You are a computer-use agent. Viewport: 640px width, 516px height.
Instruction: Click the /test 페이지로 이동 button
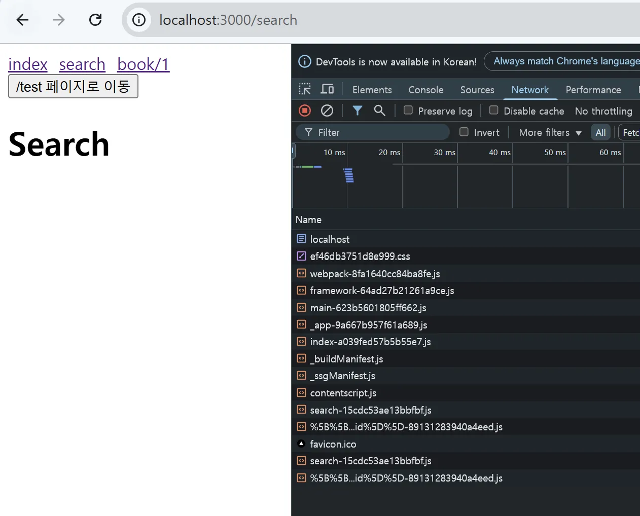coord(73,86)
